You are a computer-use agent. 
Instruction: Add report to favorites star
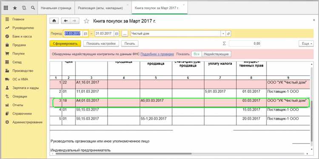(x=86, y=21)
